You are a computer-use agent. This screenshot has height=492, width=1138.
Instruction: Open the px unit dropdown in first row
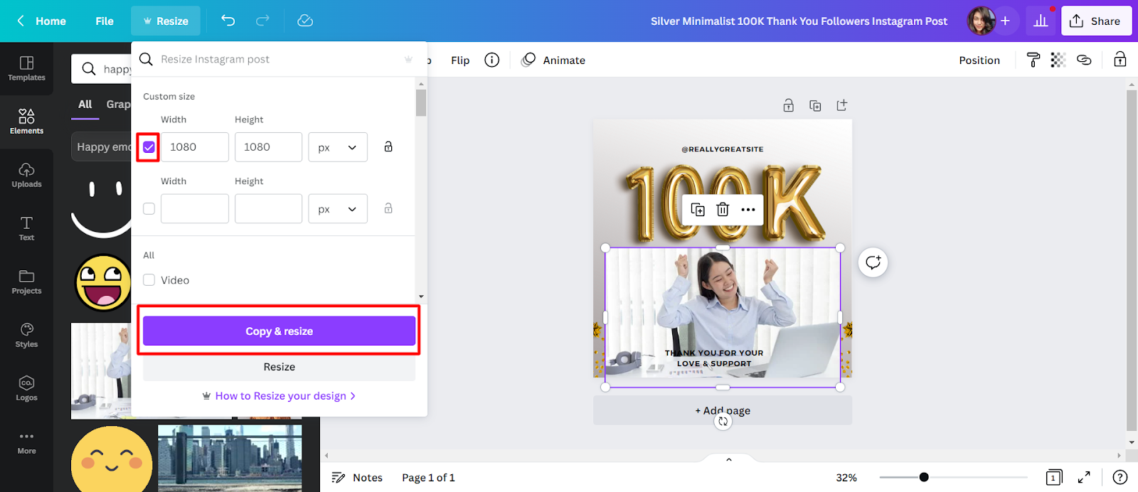point(338,147)
